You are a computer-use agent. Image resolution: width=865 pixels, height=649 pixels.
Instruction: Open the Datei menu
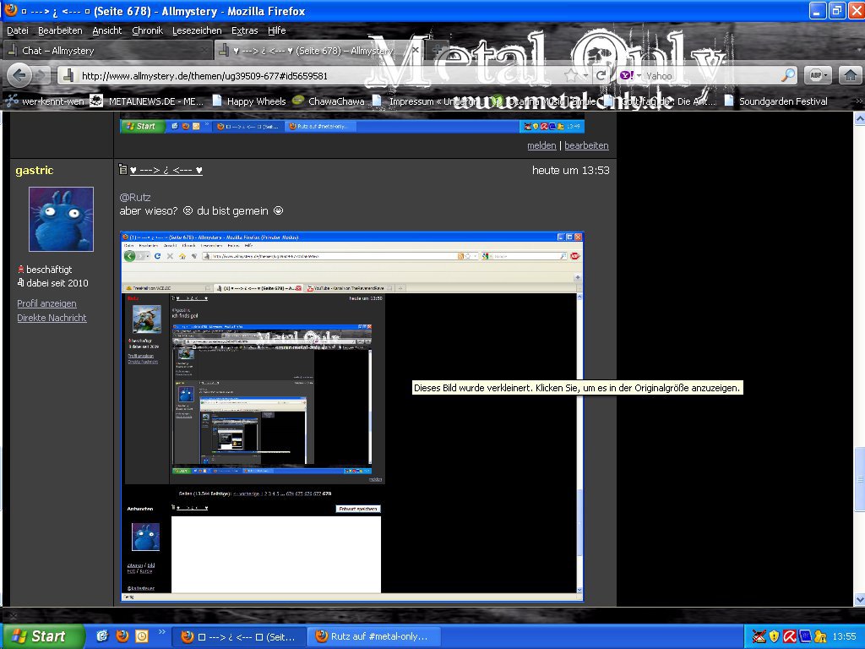(17, 30)
